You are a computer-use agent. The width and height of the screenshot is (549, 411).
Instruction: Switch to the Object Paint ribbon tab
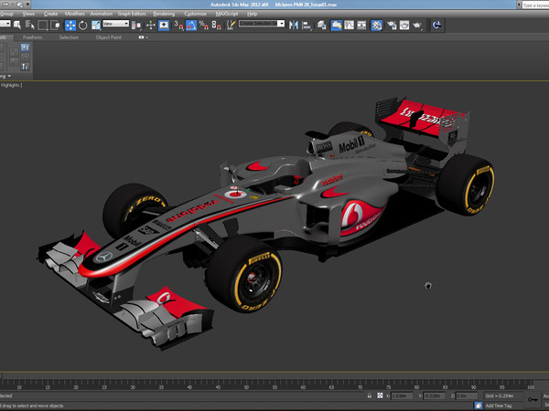pyautogui.click(x=109, y=37)
